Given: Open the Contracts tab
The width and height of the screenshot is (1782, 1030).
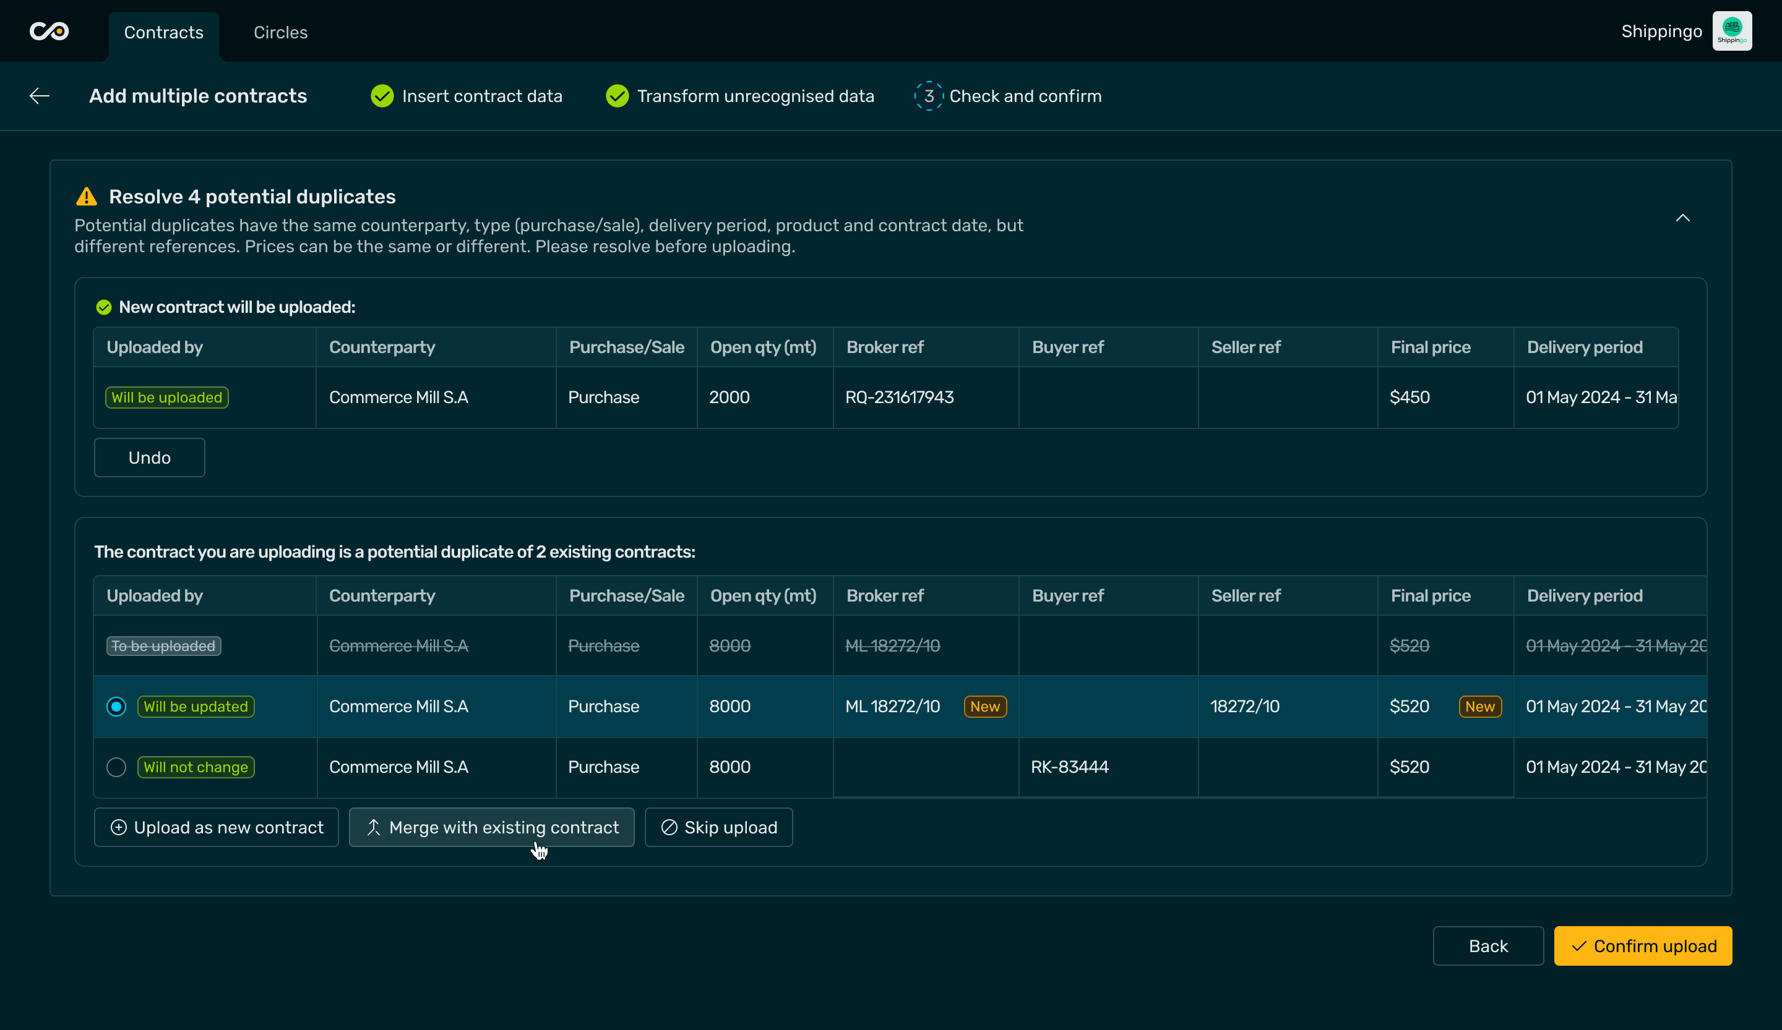Looking at the screenshot, I should coord(163,33).
